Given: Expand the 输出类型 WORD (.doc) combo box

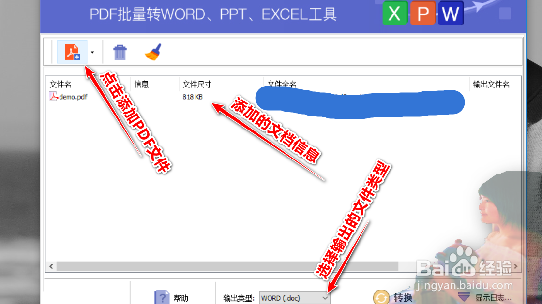Looking at the screenshot, I should point(295,298).
